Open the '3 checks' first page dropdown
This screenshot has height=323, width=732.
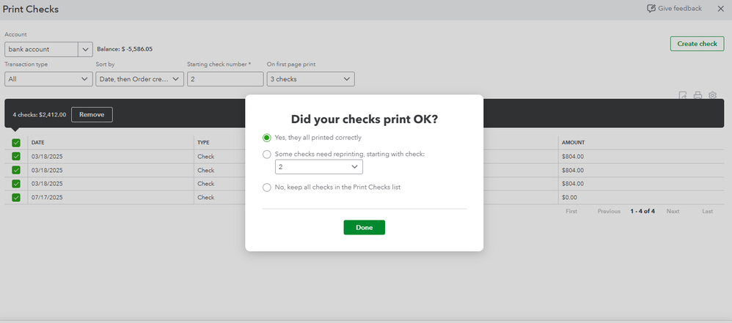[310, 79]
